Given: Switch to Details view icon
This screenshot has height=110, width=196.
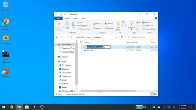Looking at the screenshot, I should (152, 94).
